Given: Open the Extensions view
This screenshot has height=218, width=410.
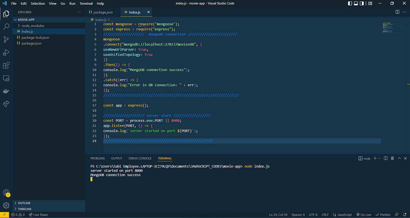Looking at the screenshot, I should [6, 65].
